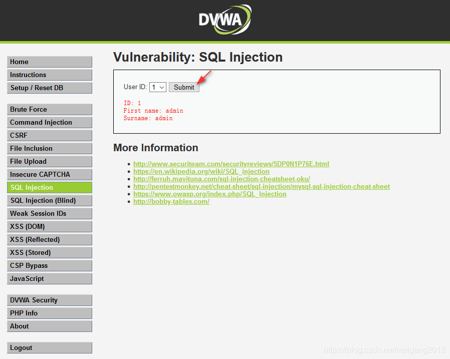The width and height of the screenshot is (450, 359).
Task: Open the JavaScript module
Action: pos(50,279)
